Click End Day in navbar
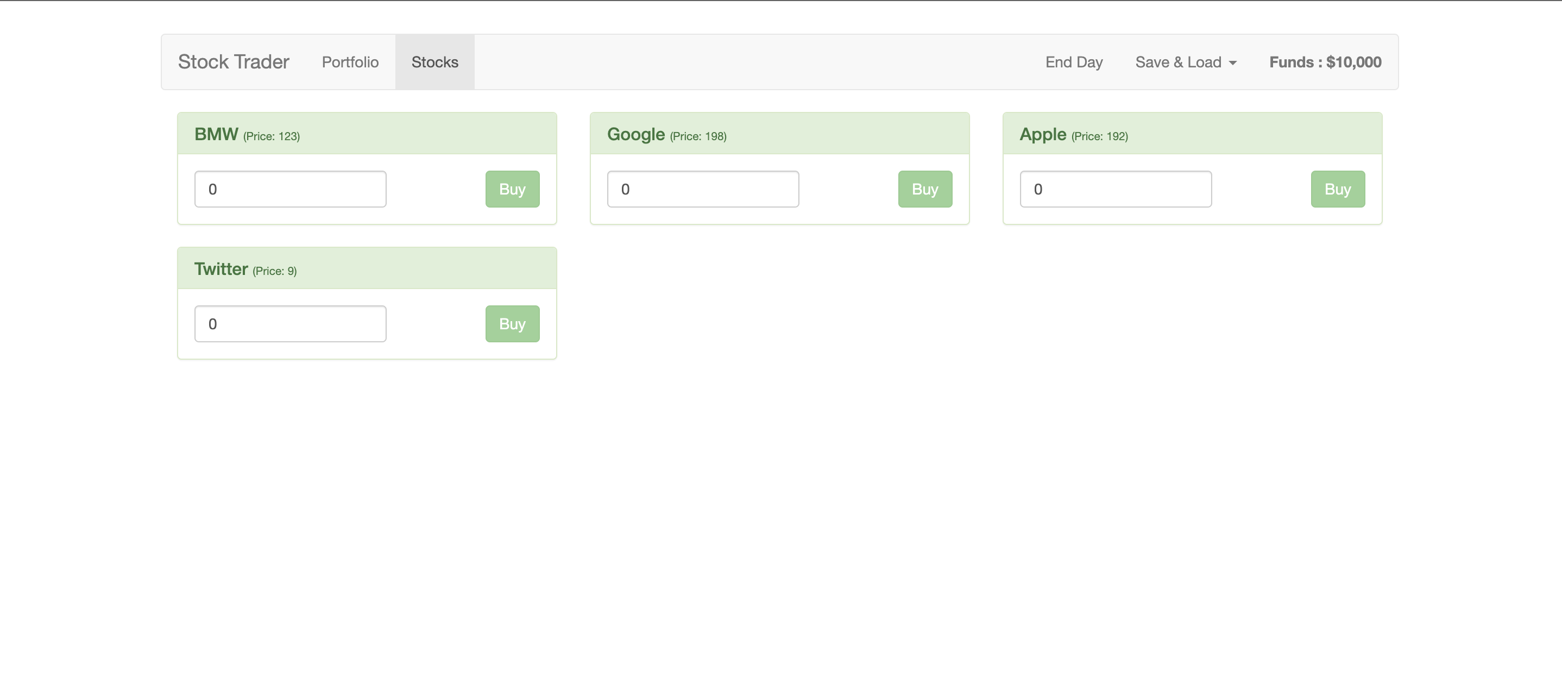The width and height of the screenshot is (1562, 689). click(x=1073, y=62)
